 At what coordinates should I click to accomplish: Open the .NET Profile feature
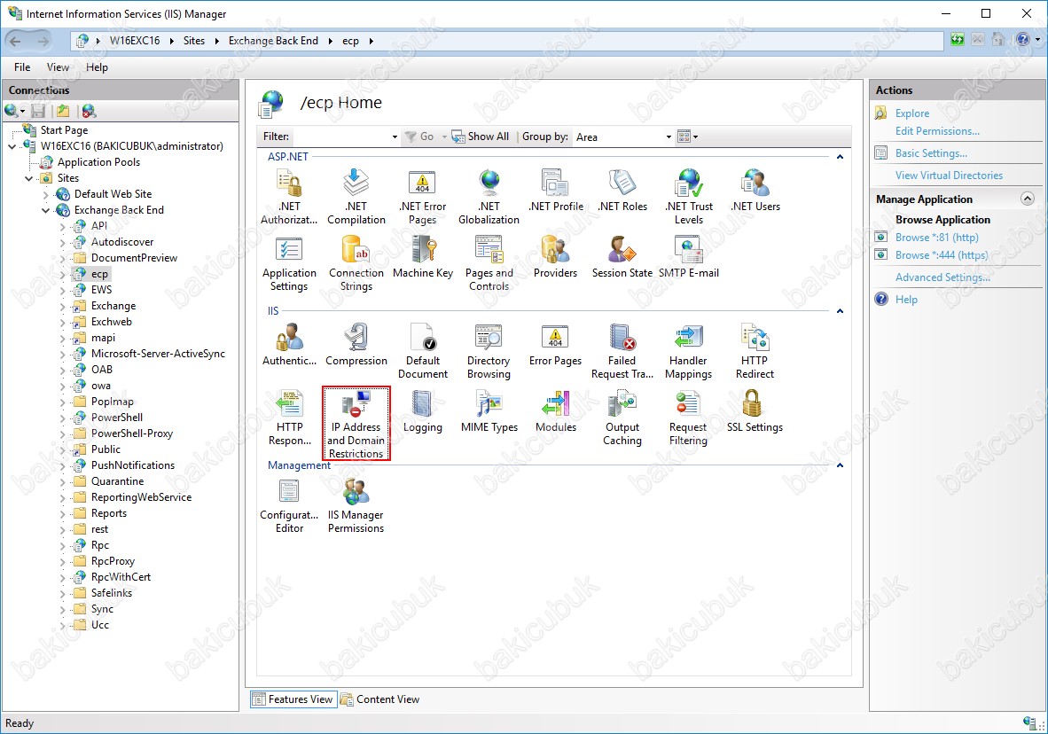coord(555,190)
